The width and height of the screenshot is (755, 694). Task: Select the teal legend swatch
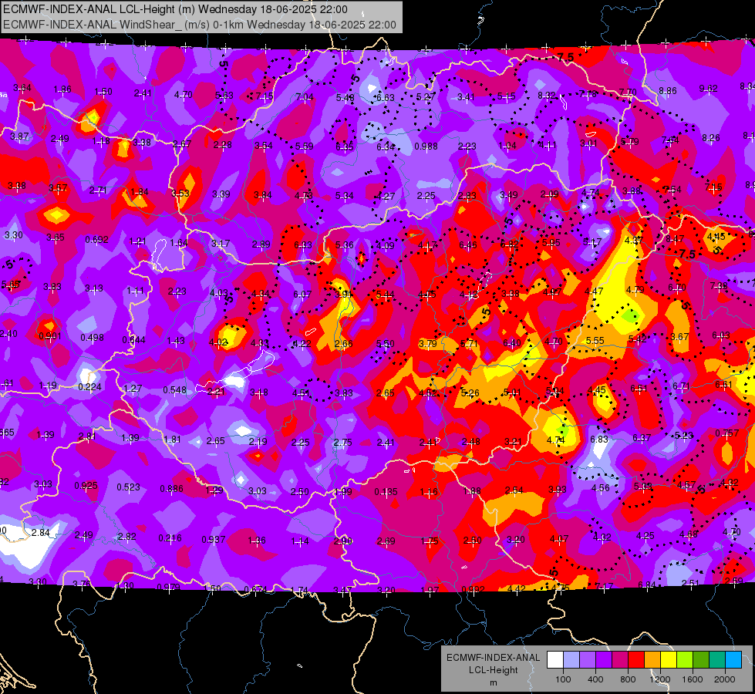(717, 660)
